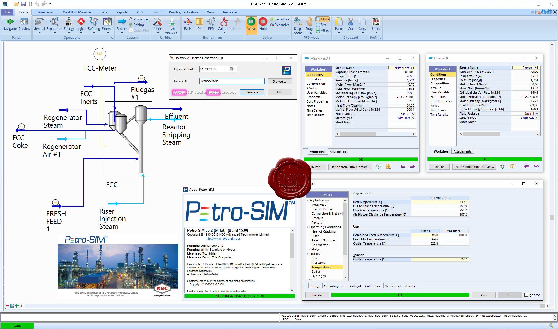Screen dimensions: 558x329
Task: Set solver to Active
Action: point(251,25)
